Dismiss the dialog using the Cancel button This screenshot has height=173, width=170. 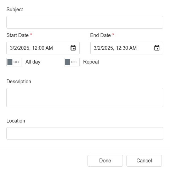click(144, 161)
